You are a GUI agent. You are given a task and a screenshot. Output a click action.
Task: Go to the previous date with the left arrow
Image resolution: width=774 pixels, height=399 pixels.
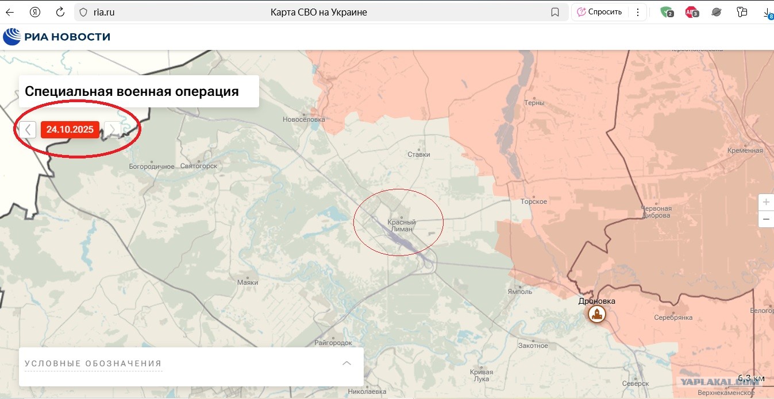(x=28, y=129)
